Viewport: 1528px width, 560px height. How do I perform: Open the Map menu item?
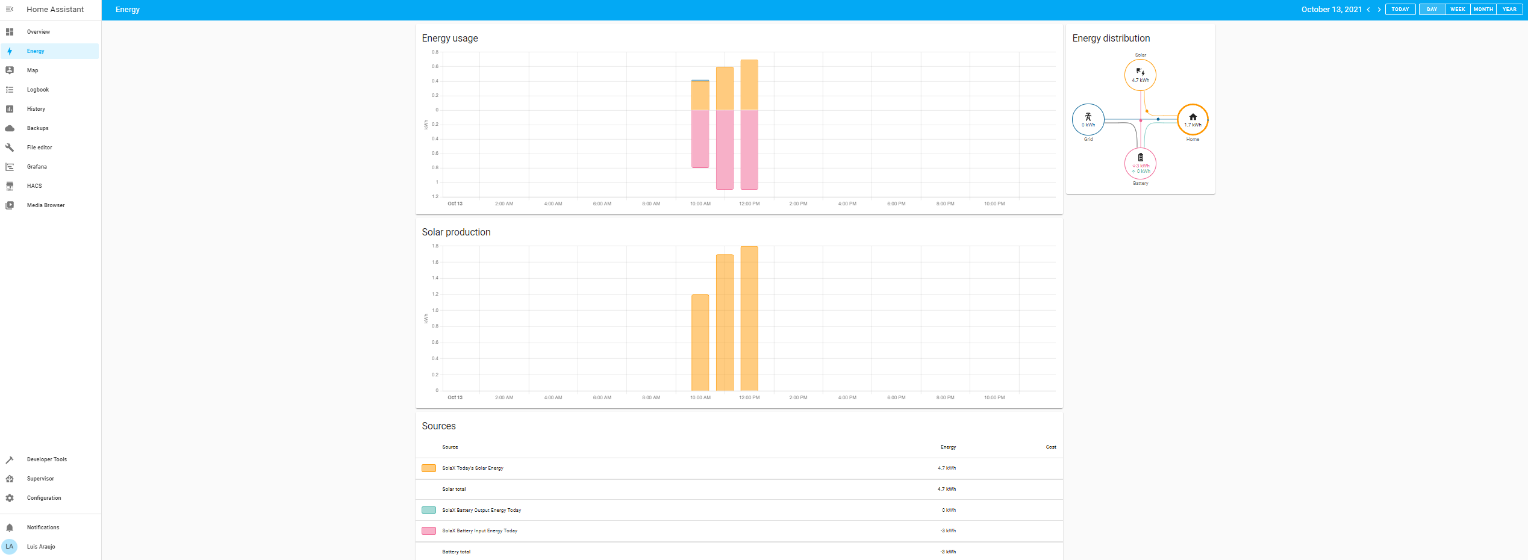click(x=51, y=70)
